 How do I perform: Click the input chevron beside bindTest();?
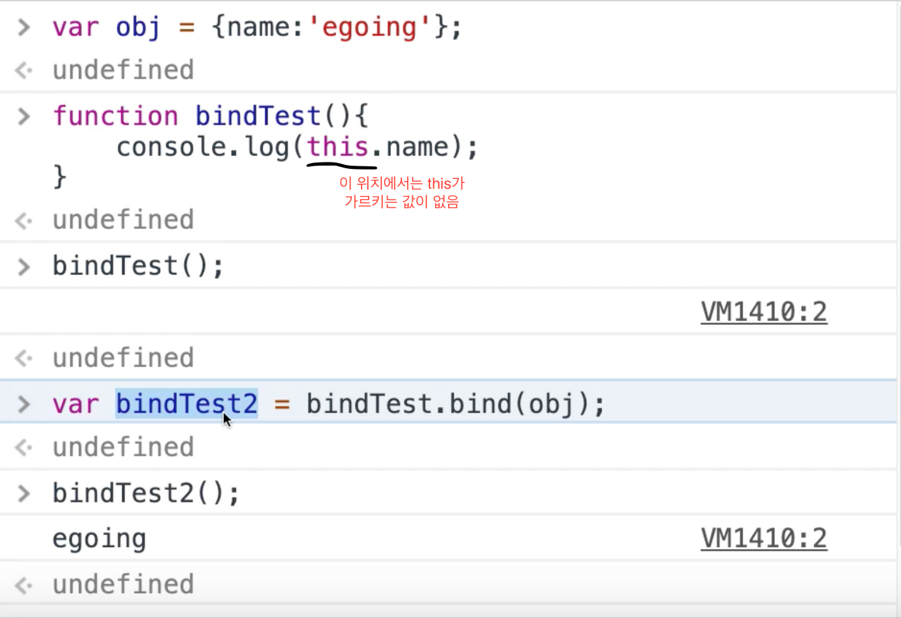click(24, 266)
